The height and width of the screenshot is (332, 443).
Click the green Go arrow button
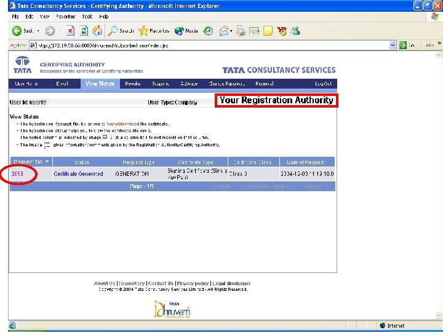coord(403,45)
